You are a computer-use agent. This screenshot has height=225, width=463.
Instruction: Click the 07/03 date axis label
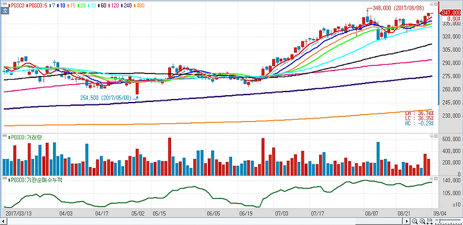(281, 213)
